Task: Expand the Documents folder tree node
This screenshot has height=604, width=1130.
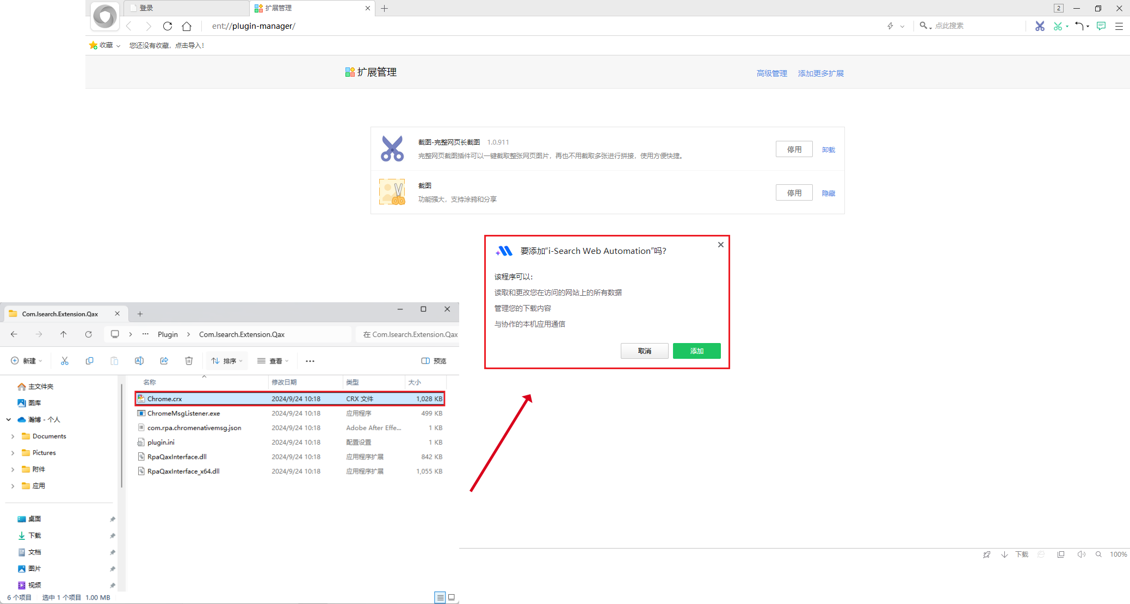Action: coord(13,436)
